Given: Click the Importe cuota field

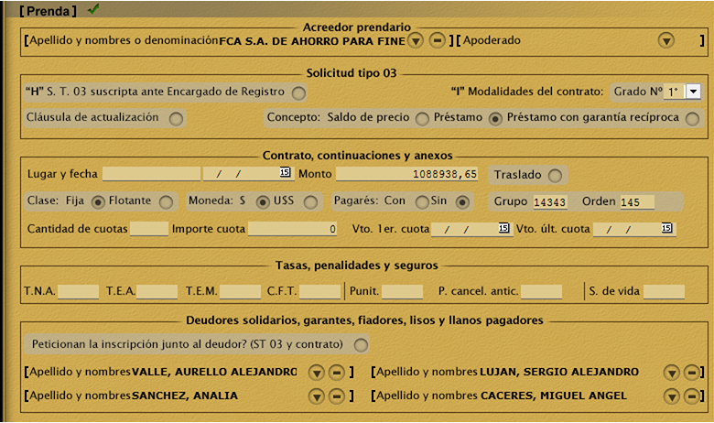Looking at the screenshot, I should tap(292, 229).
